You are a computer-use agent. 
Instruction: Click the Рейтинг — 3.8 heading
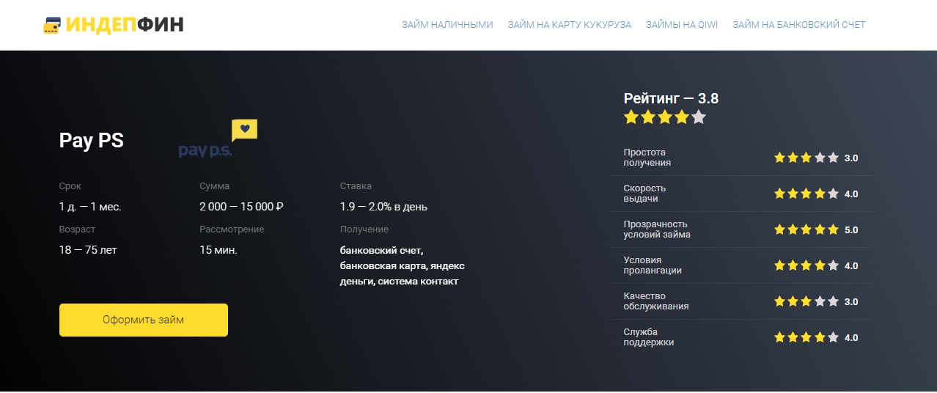[671, 98]
